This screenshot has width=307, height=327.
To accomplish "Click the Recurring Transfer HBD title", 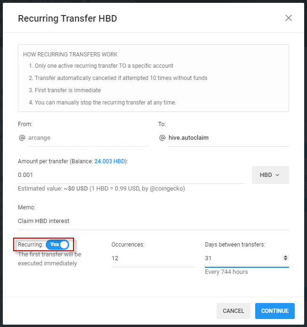I will tap(67, 18).
